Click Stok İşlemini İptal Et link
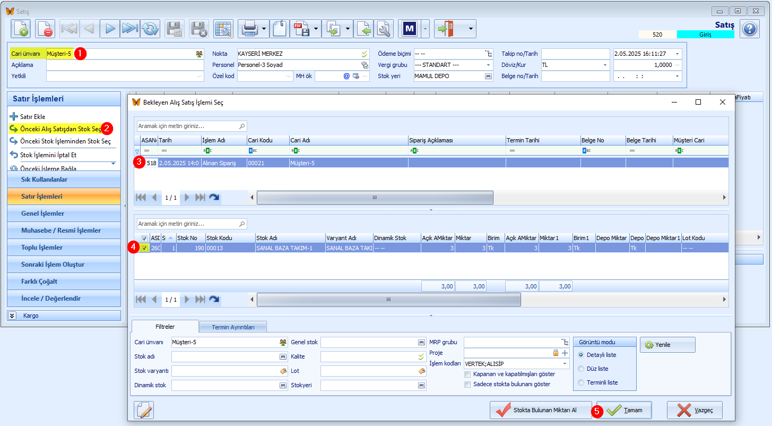The width and height of the screenshot is (772, 426). click(x=43, y=155)
